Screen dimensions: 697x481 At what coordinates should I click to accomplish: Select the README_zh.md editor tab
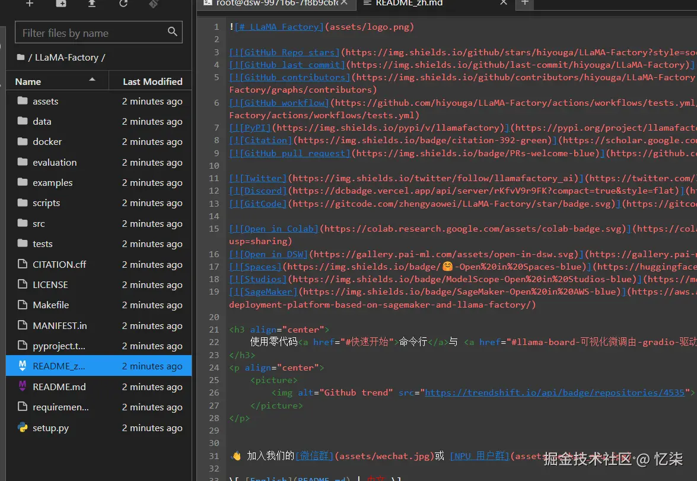coord(409,3)
